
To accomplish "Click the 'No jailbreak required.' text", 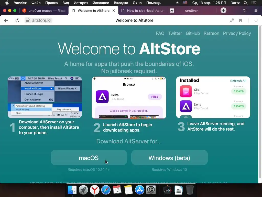I will click(129, 71).
